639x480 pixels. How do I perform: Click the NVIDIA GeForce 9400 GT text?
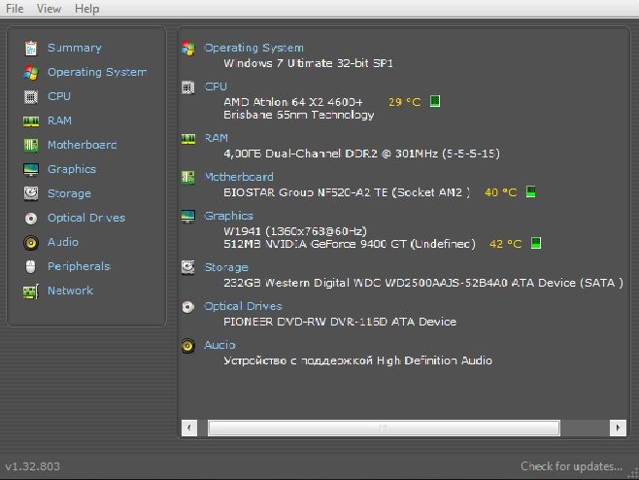click(x=350, y=244)
